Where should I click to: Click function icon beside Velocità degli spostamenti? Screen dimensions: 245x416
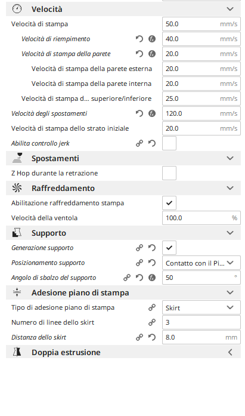pos(152,113)
